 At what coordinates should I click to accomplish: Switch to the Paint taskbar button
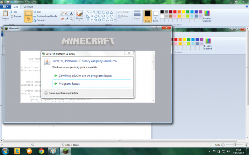(54, 151)
